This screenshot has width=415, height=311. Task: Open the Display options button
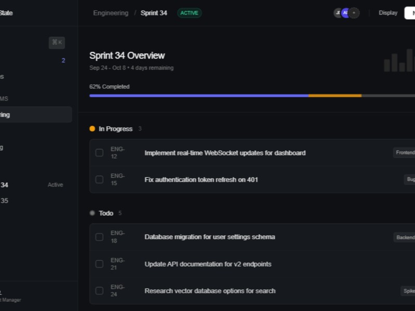[x=388, y=13]
